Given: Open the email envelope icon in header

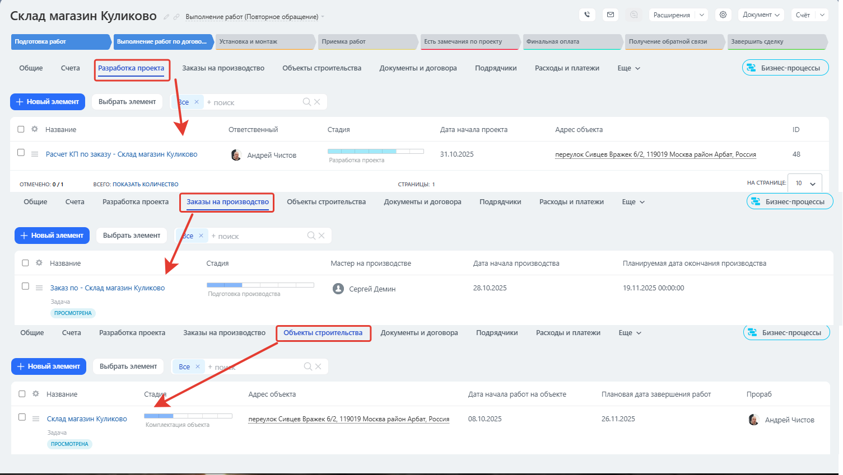Looking at the screenshot, I should point(611,15).
